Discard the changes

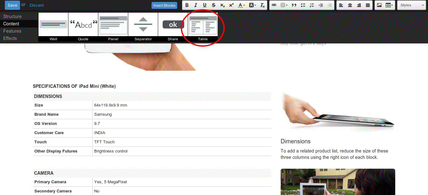click(37, 5)
